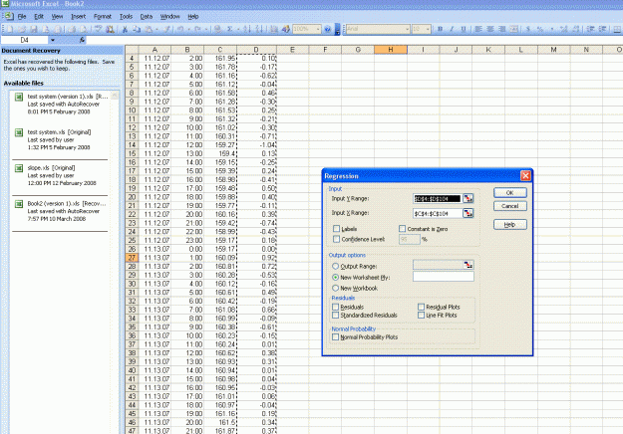
Task: Check the Normal Probability Plots checkbox
Action: click(335, 336)
